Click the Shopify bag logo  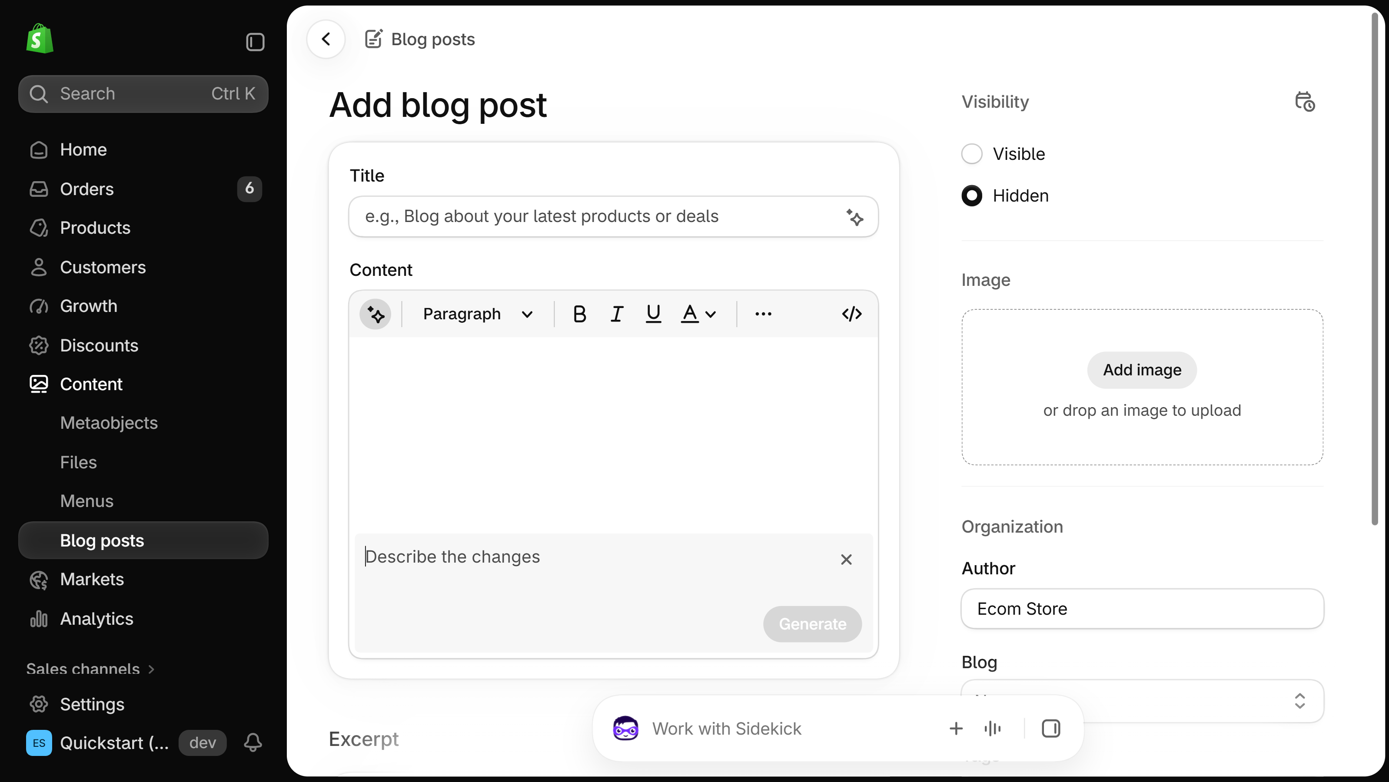pyautogui.click(x=40, y=39)
